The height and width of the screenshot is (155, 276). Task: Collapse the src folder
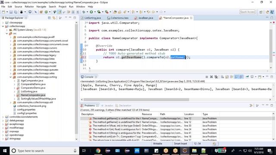click(7, 34)
